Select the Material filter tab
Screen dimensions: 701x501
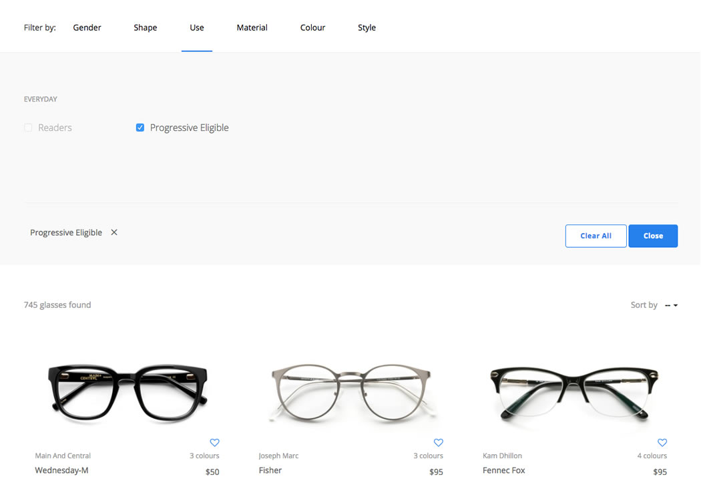[252, 27]
